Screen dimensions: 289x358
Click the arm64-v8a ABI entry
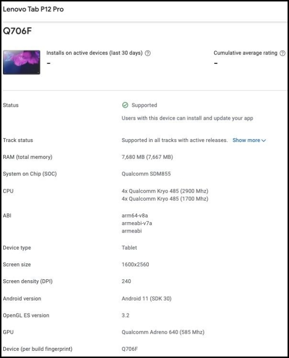(x=135, y=215)
